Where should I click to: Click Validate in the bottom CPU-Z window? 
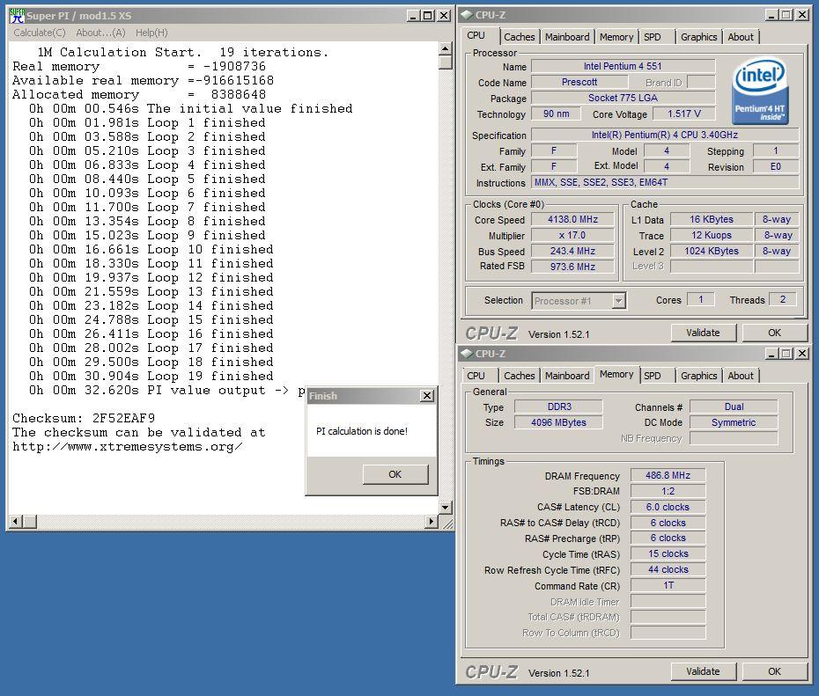tap(703, 671)
